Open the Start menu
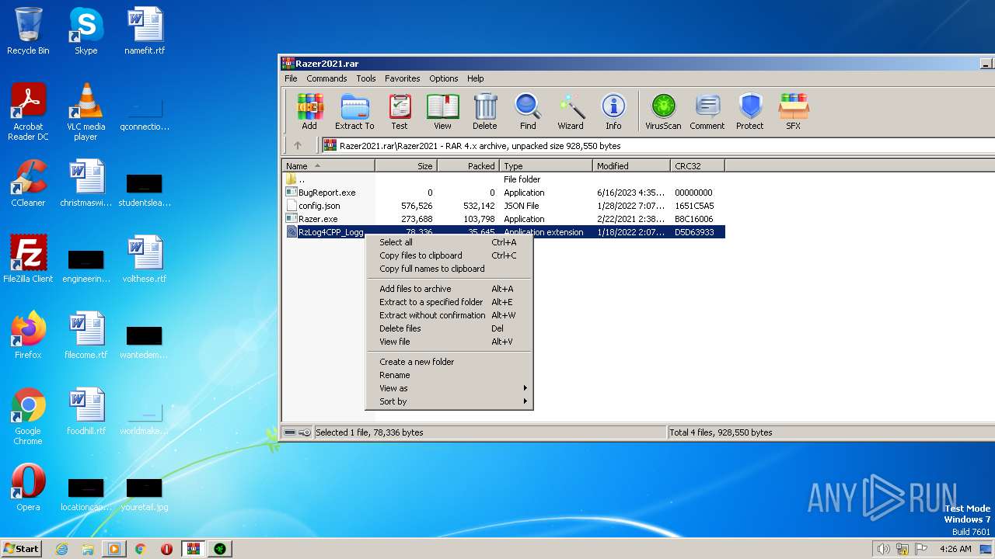995x559 pixels. pyautogui.click(x=21, y=549)
